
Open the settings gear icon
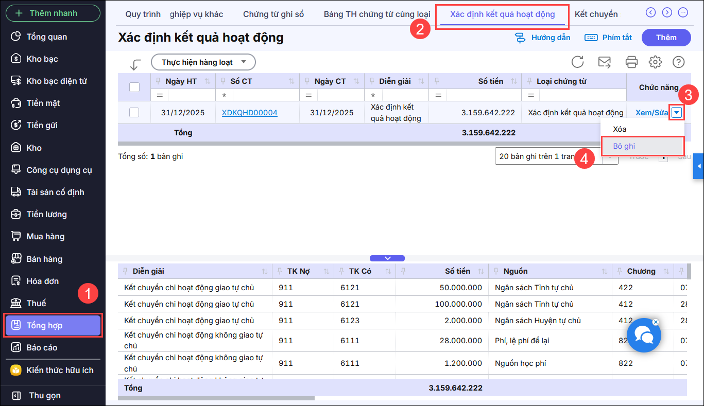(655, 62)
